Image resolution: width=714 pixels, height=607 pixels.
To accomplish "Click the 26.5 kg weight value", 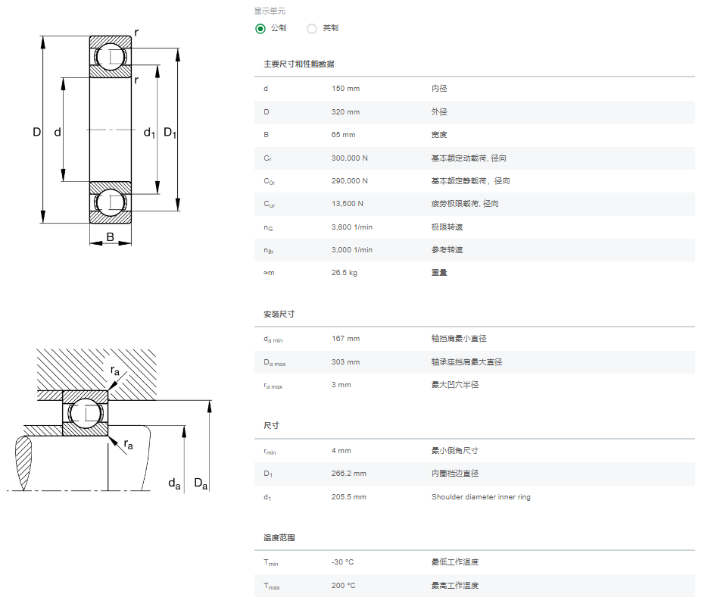I will [345, 273].
